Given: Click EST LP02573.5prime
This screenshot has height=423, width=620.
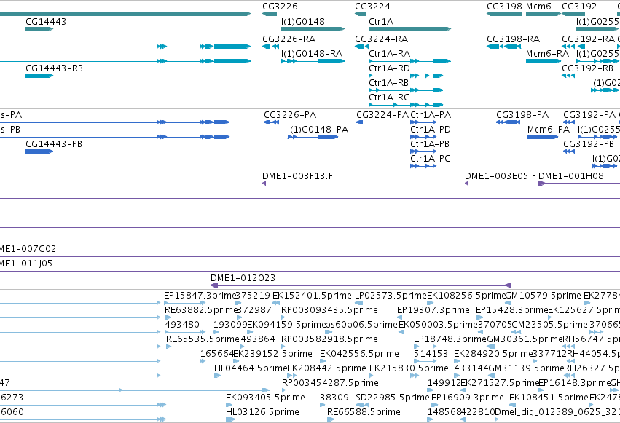Looking at the screenshot, I should [359, 303].
